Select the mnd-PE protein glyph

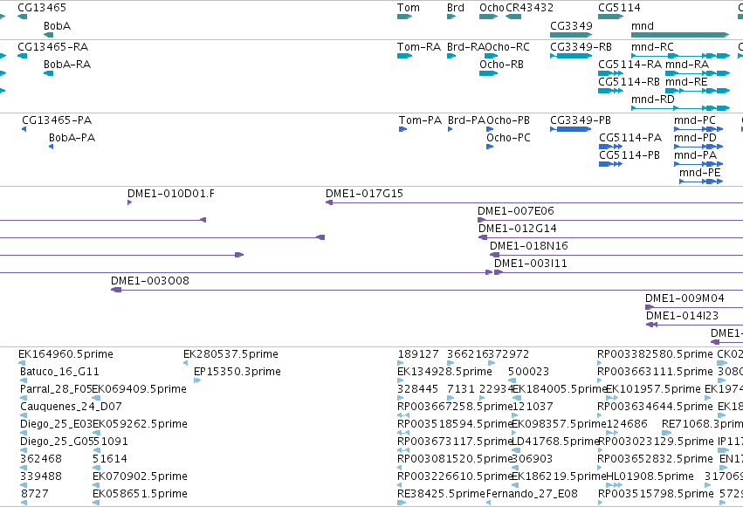tap(701, 182)
